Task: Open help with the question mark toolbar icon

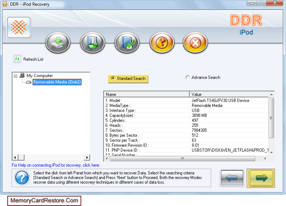Action: pyautogui.click(x=162, y=43)
